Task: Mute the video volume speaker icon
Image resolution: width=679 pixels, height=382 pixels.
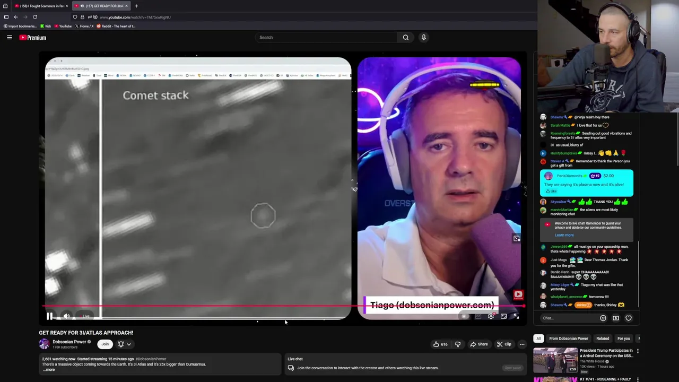Action: 66,316
